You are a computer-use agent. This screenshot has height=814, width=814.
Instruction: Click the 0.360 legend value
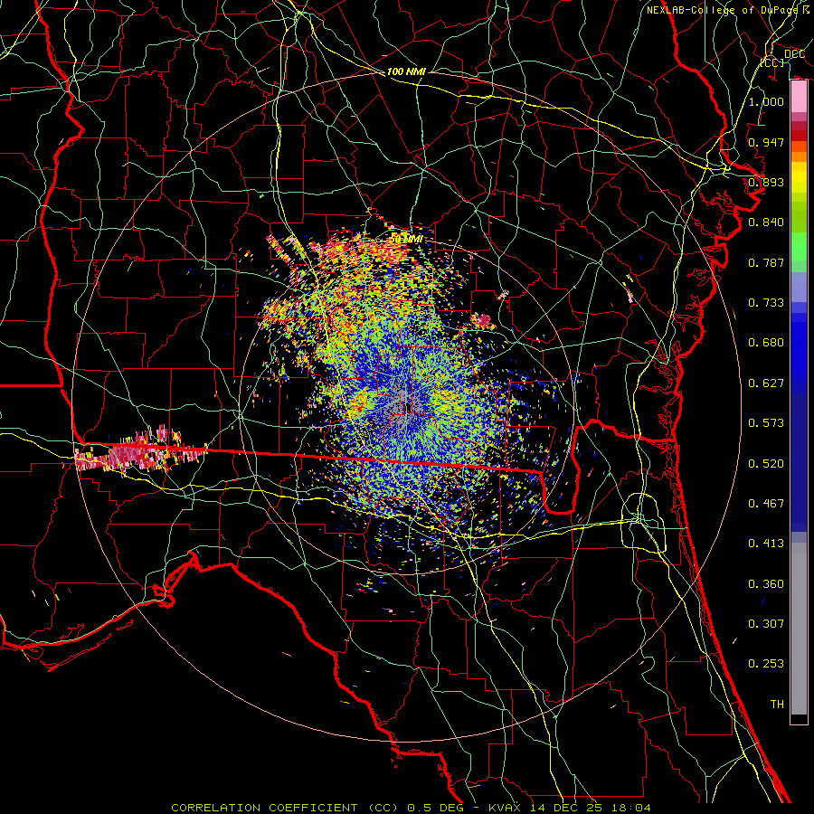click(766, 584)
